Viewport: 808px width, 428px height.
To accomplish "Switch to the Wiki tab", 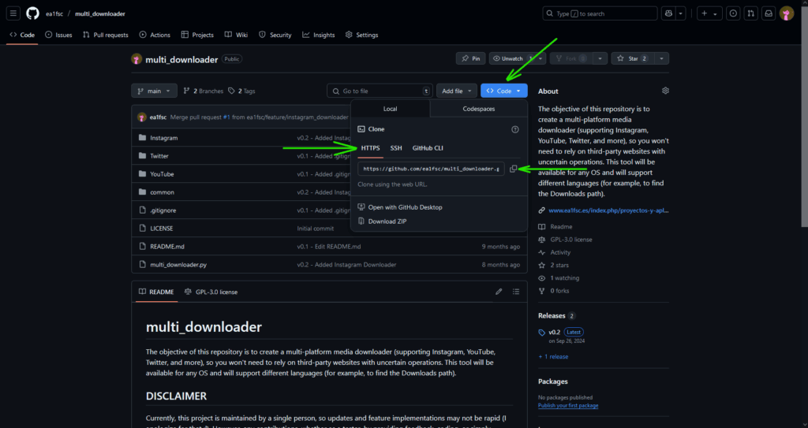I will [x=236, y=35].
